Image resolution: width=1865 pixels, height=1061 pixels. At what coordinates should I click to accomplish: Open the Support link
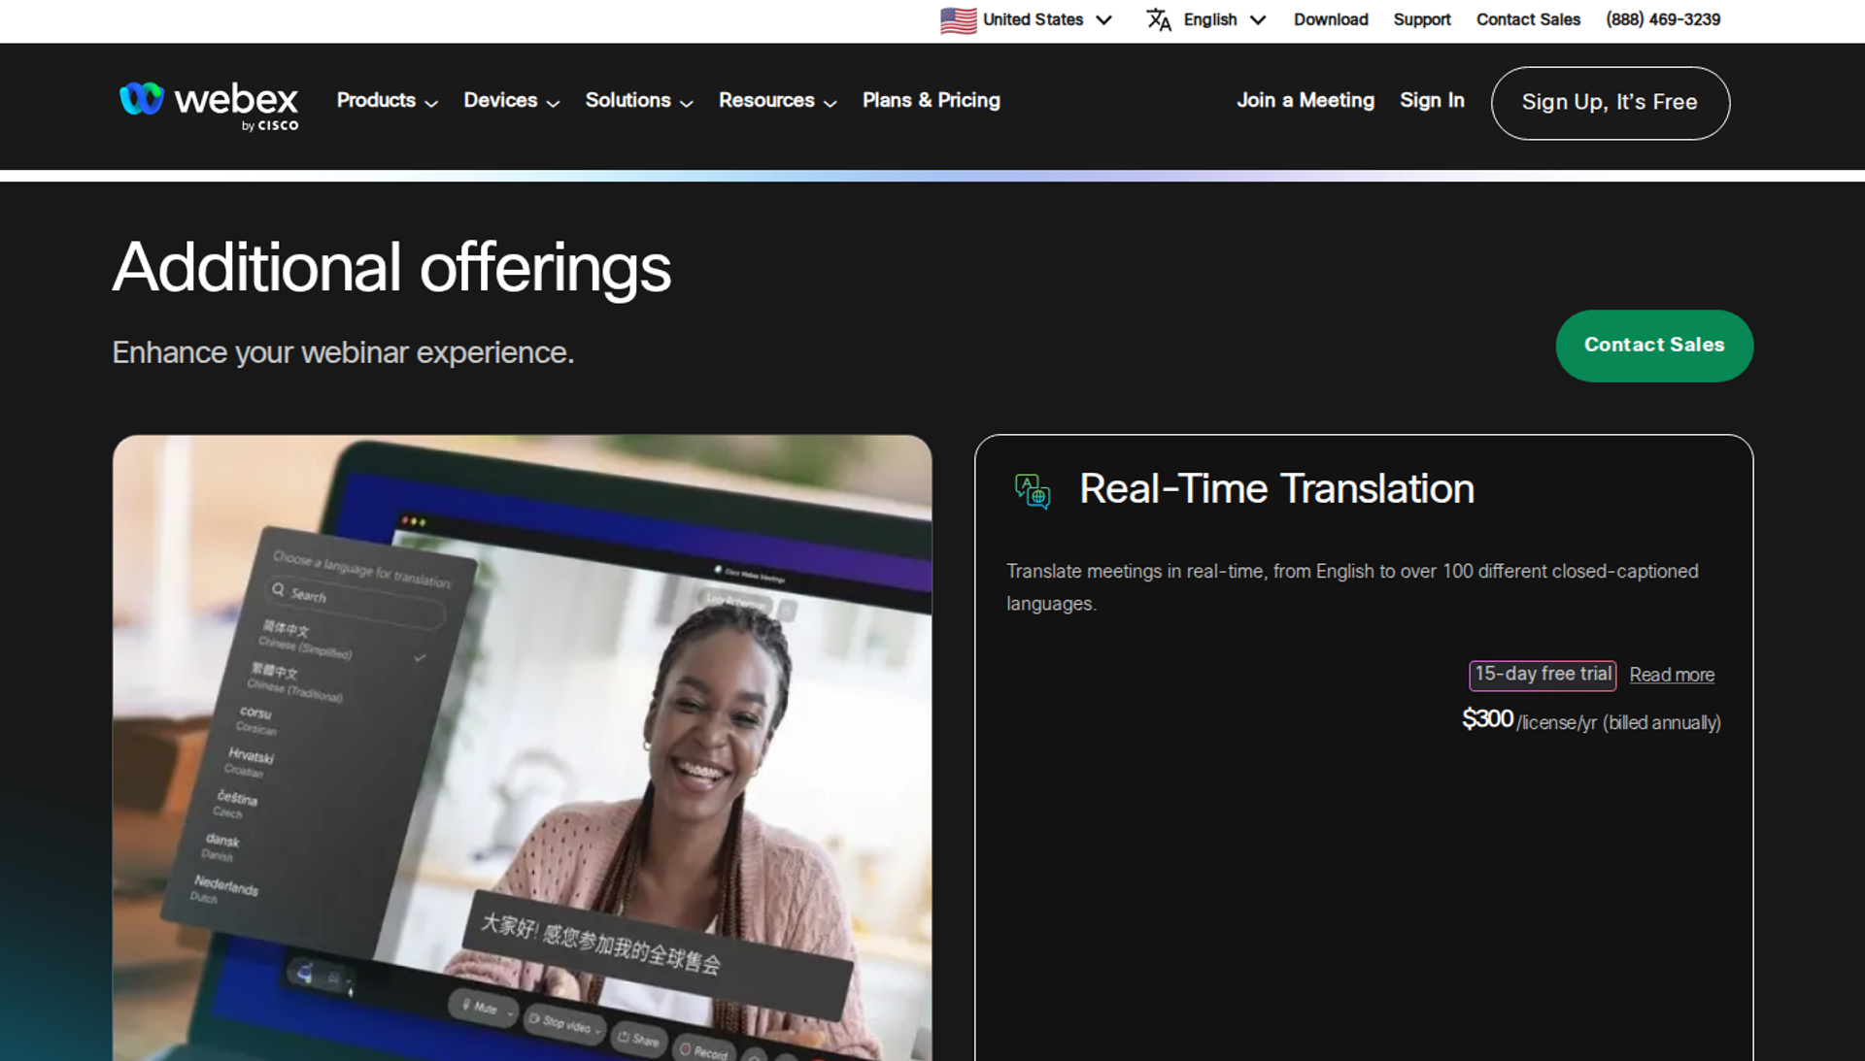point(1421,19)
